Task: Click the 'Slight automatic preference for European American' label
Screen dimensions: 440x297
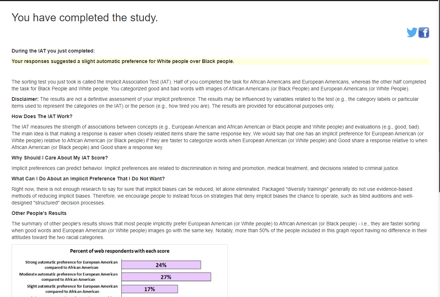Action: (72, 289)
